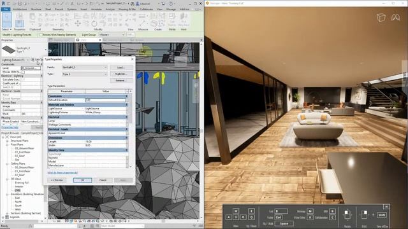Image resolution: width=408 pixels, height=229 pixels.
Task: Click the Revit application logo button
Action: (3, 4)
